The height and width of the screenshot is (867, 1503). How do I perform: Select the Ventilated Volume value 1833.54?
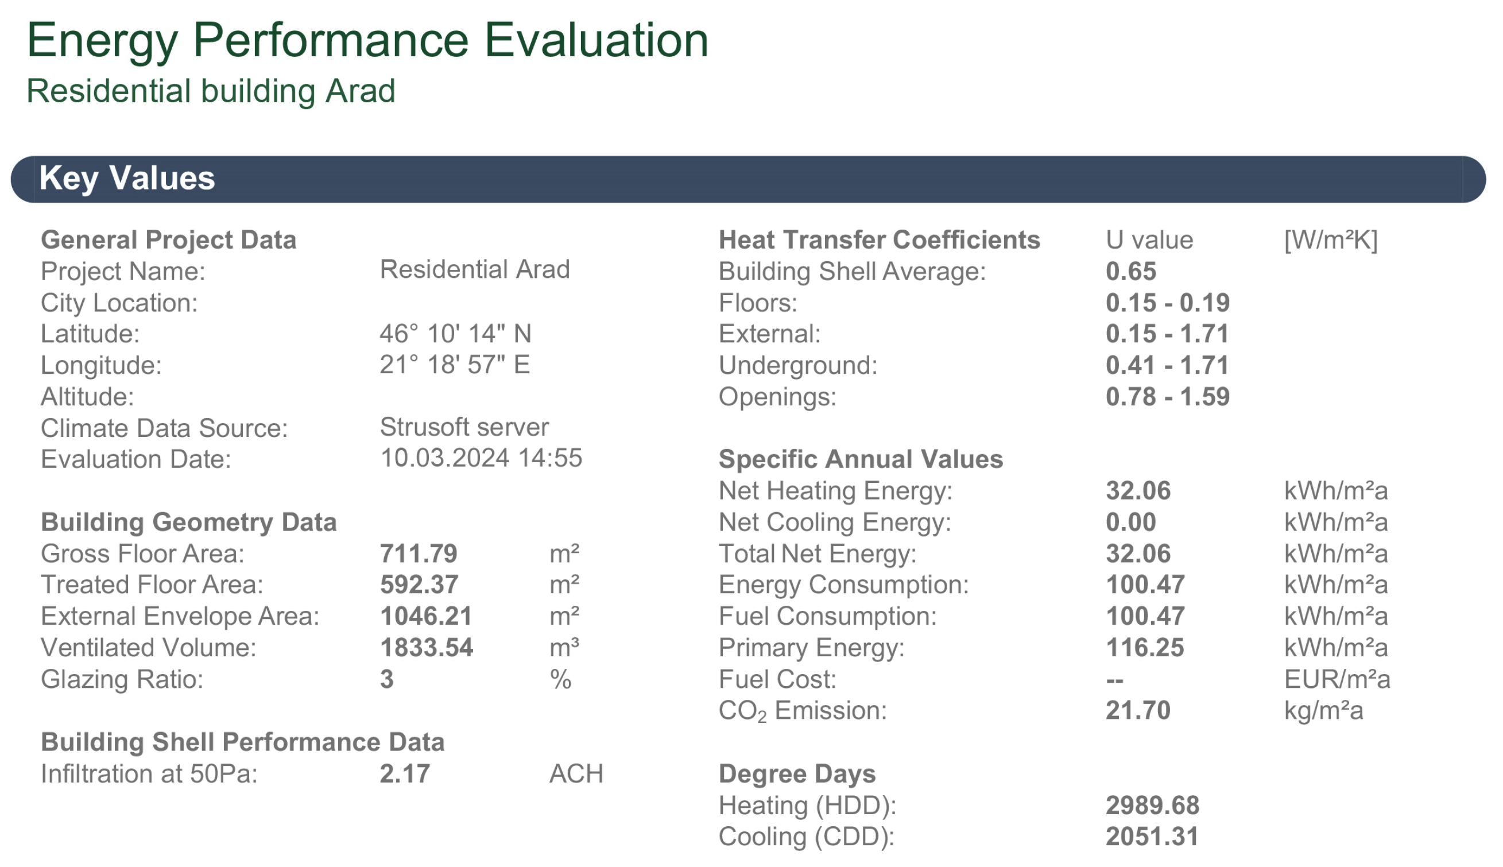click(x=426, y=648)
